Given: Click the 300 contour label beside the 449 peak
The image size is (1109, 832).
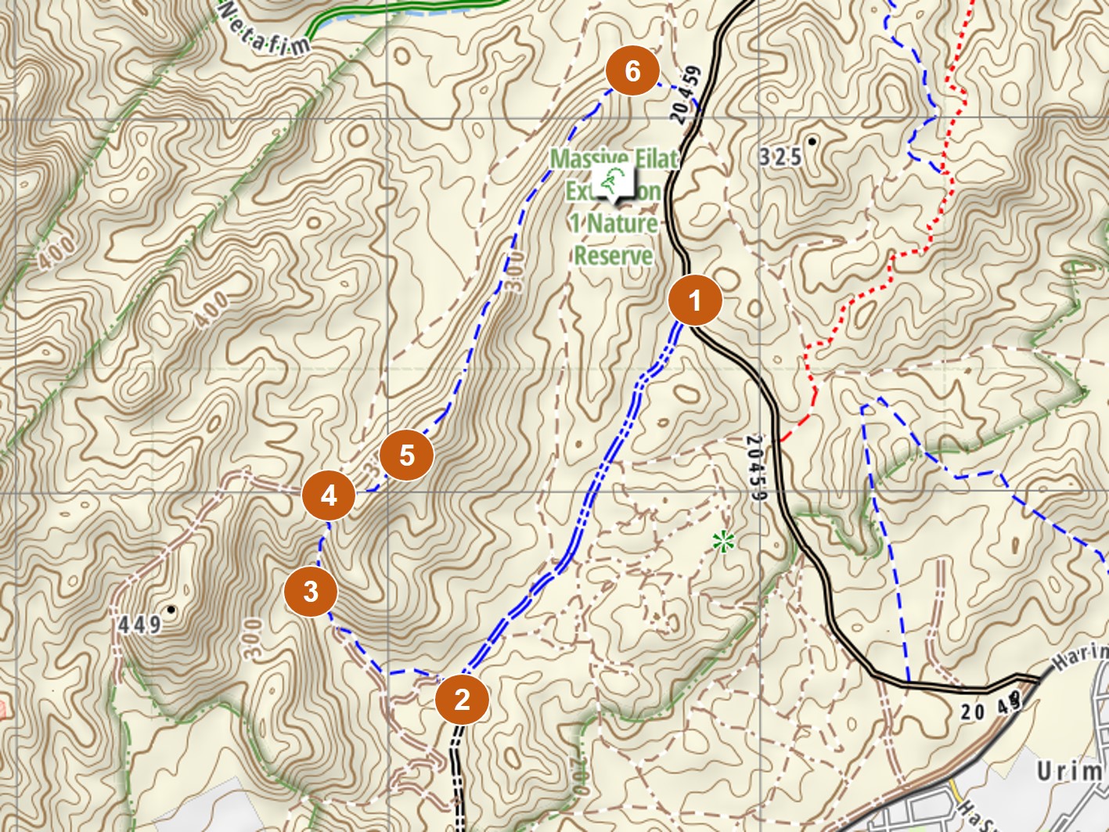Looking at the screenshot, I should coord(252,639).
